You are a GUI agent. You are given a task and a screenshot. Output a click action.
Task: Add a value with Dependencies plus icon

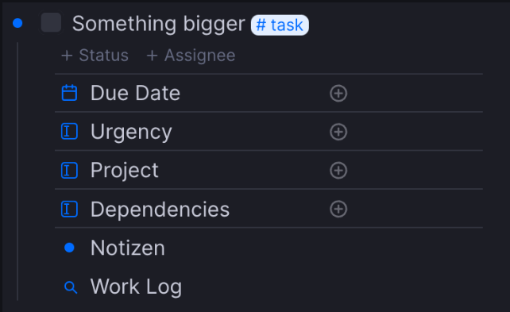pos(338,209)
